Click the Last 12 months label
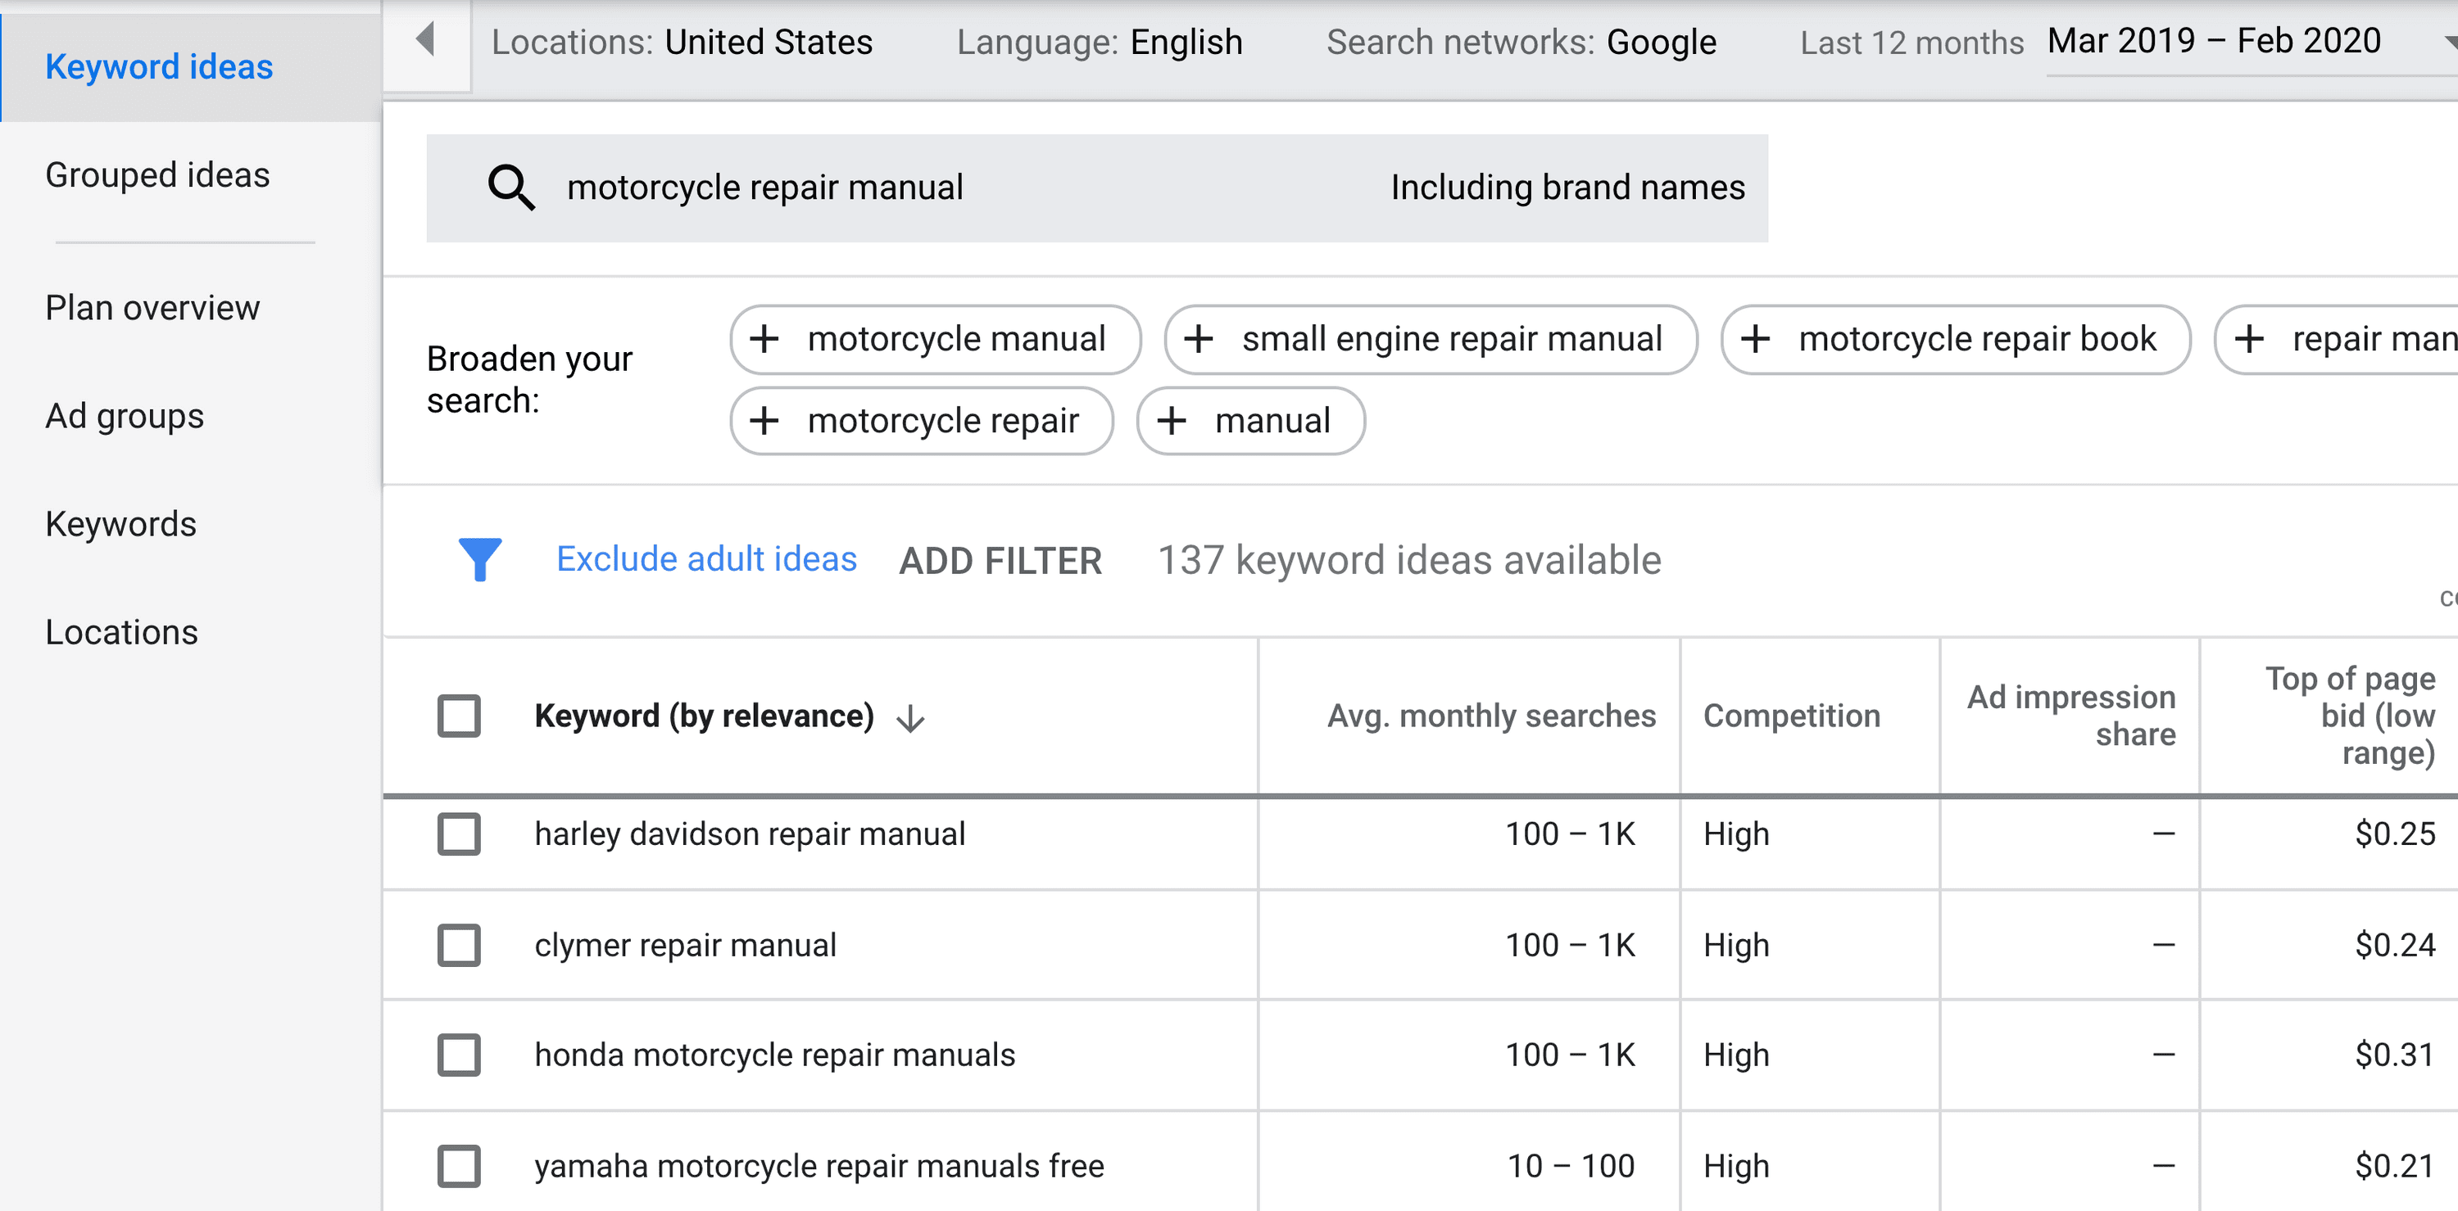 coord(1912,43)
